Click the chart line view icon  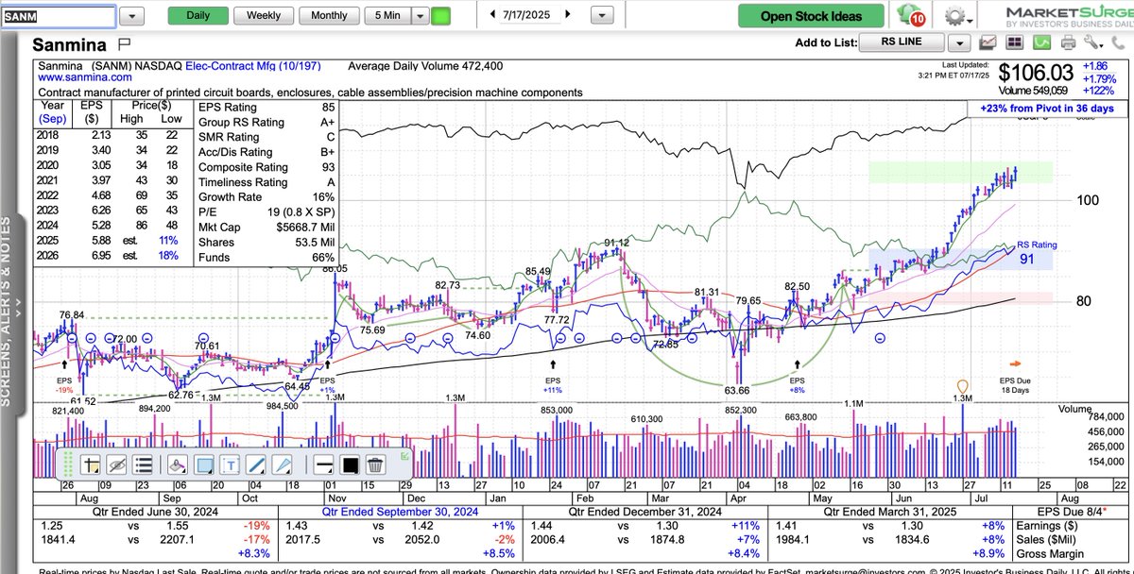pyautogui.click(x=989, y=42)
